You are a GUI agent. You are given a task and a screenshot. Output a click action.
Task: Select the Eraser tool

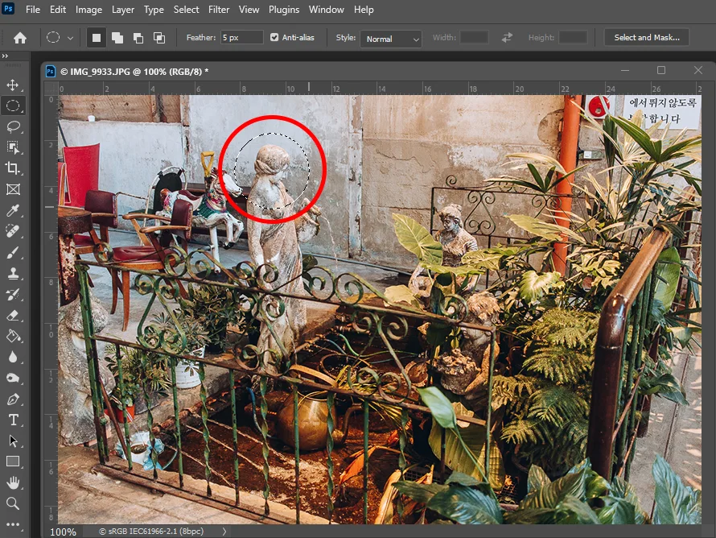[13, 316]
